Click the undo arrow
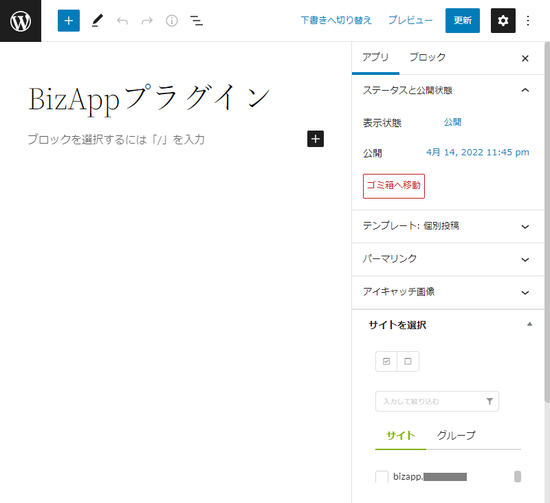The image size is (550, 503). point(122,21)
